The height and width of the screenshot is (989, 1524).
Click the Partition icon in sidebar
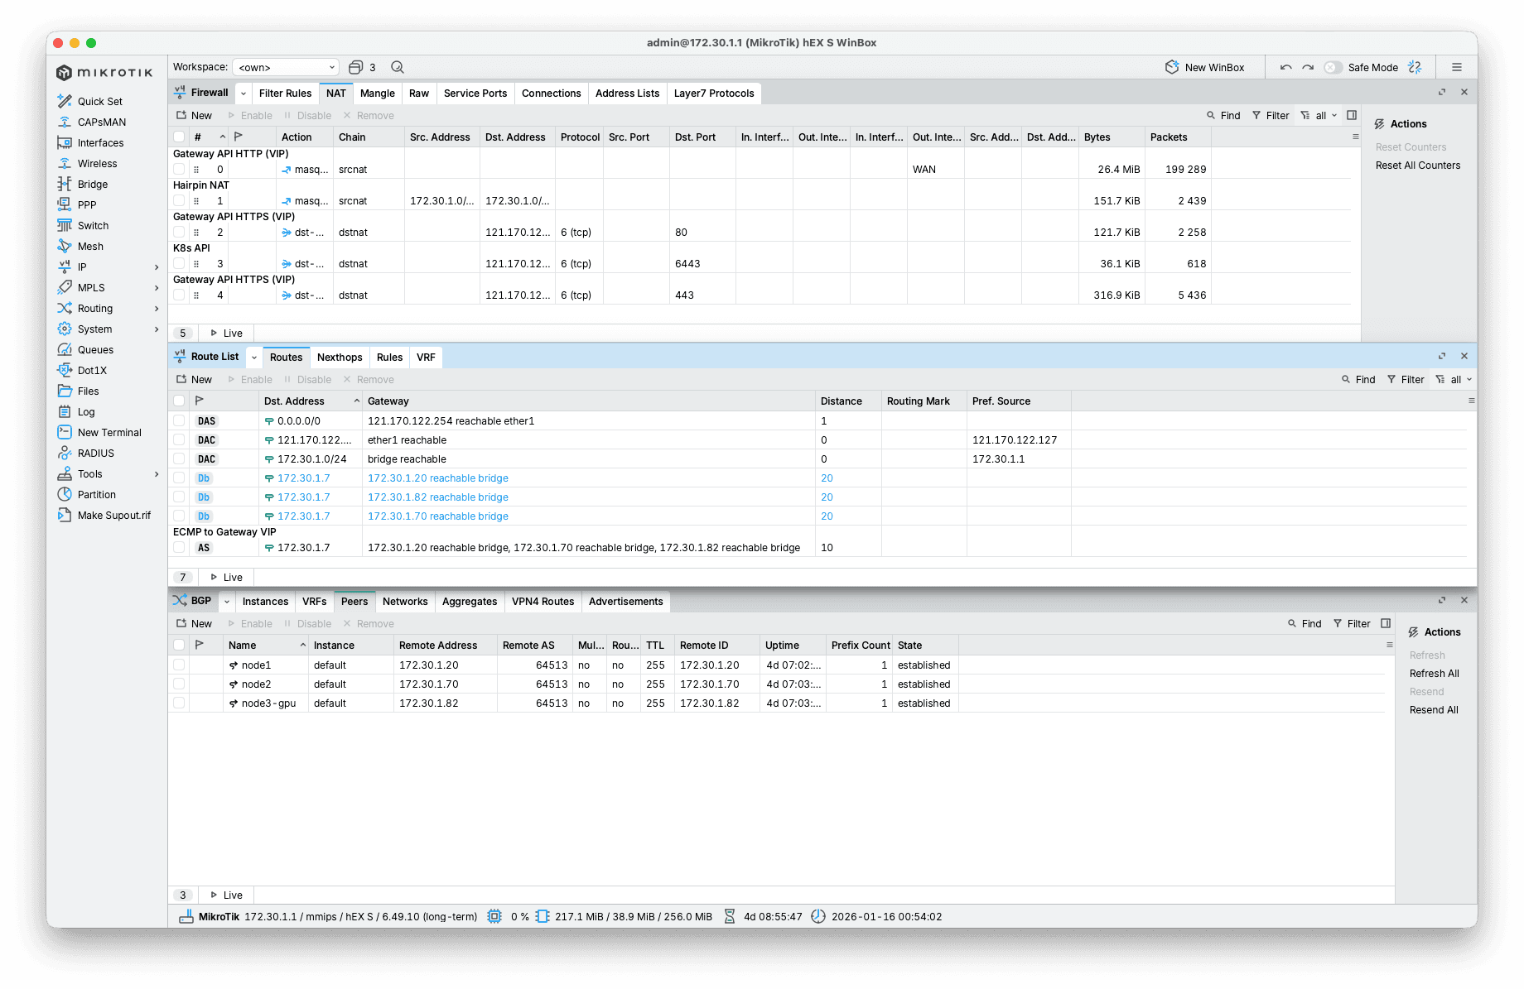65,494
